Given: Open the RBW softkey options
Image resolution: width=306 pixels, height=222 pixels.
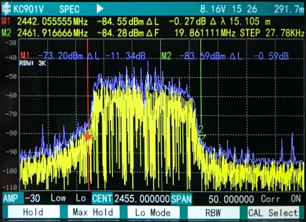Looking at the screenshot, I should point(213,212).
